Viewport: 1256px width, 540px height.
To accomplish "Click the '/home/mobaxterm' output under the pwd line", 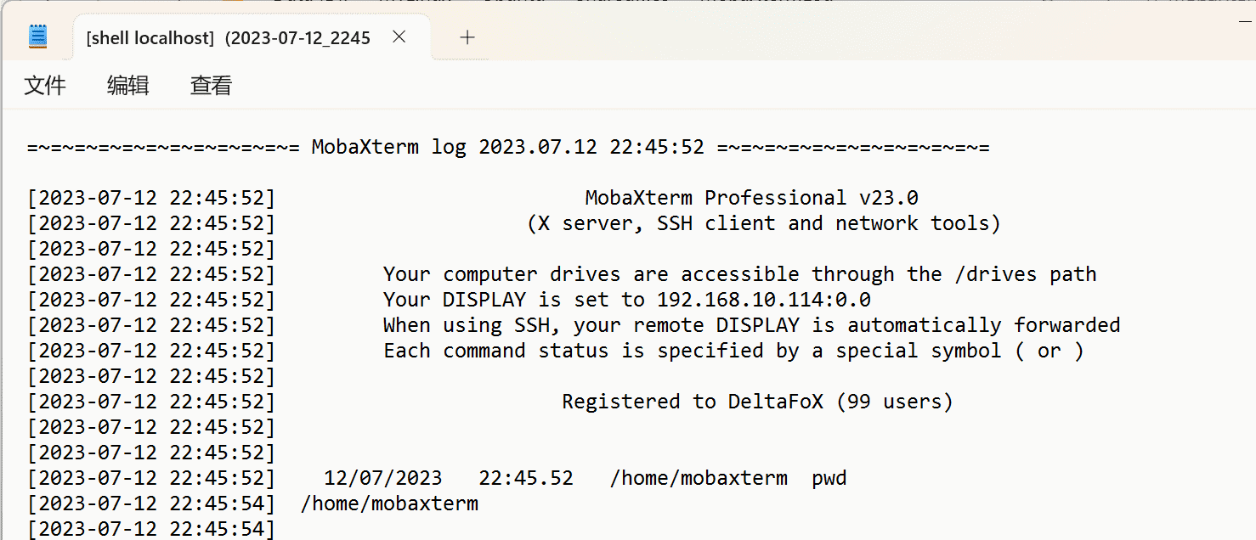I will tap(389, 503).
